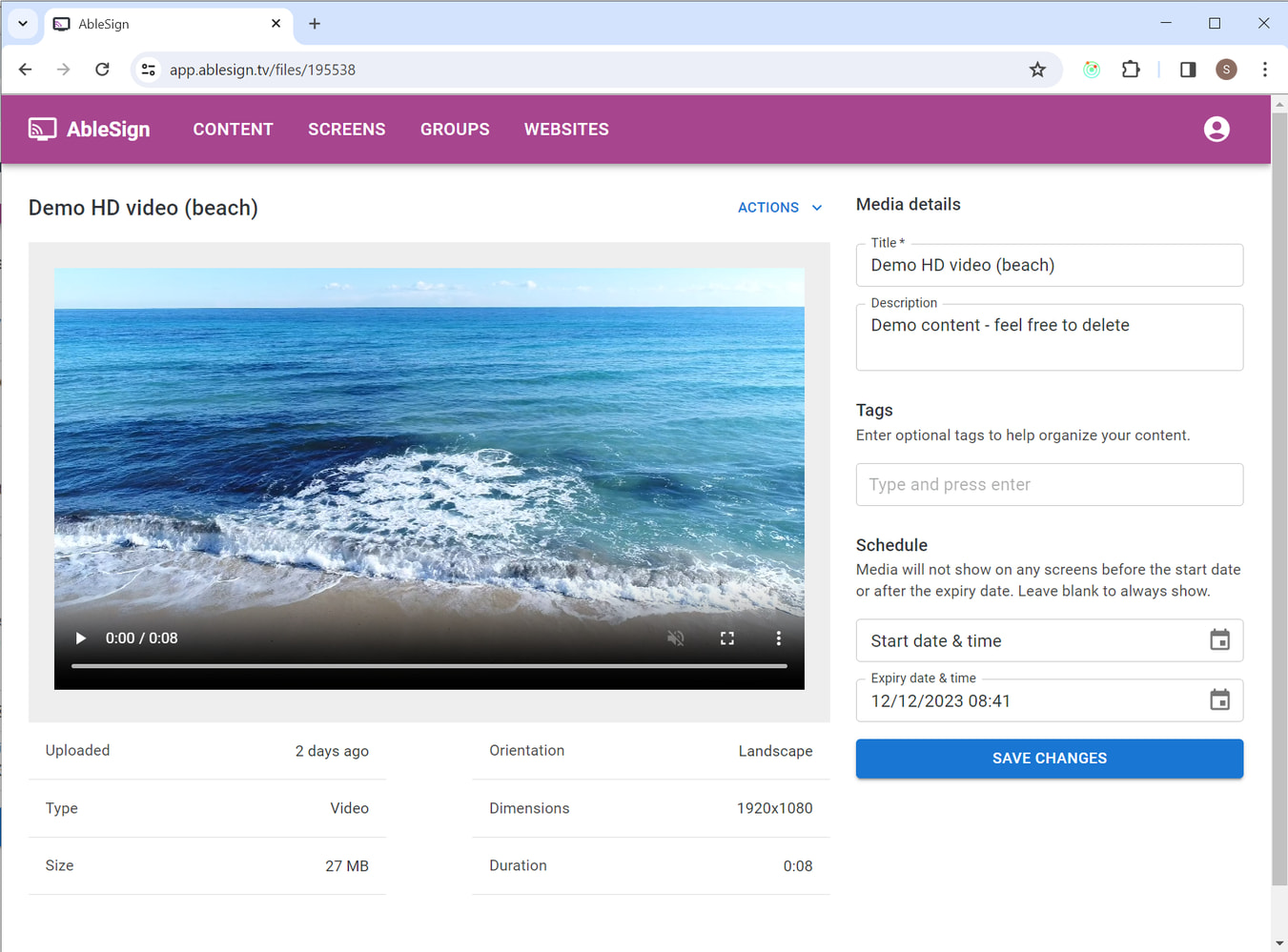Viewport: 1288px width, 952px height.
Task: Click the AbleSign logo
Action: point(90,130)
